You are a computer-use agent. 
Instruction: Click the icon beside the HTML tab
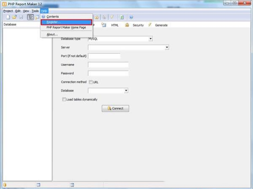(104, 25)
